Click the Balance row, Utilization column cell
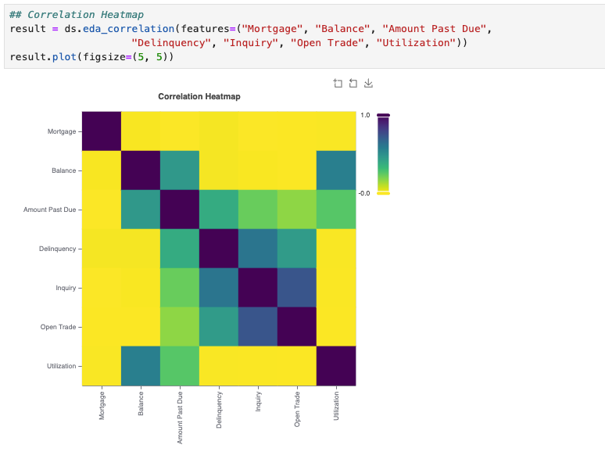 click(x=336, y=170)
